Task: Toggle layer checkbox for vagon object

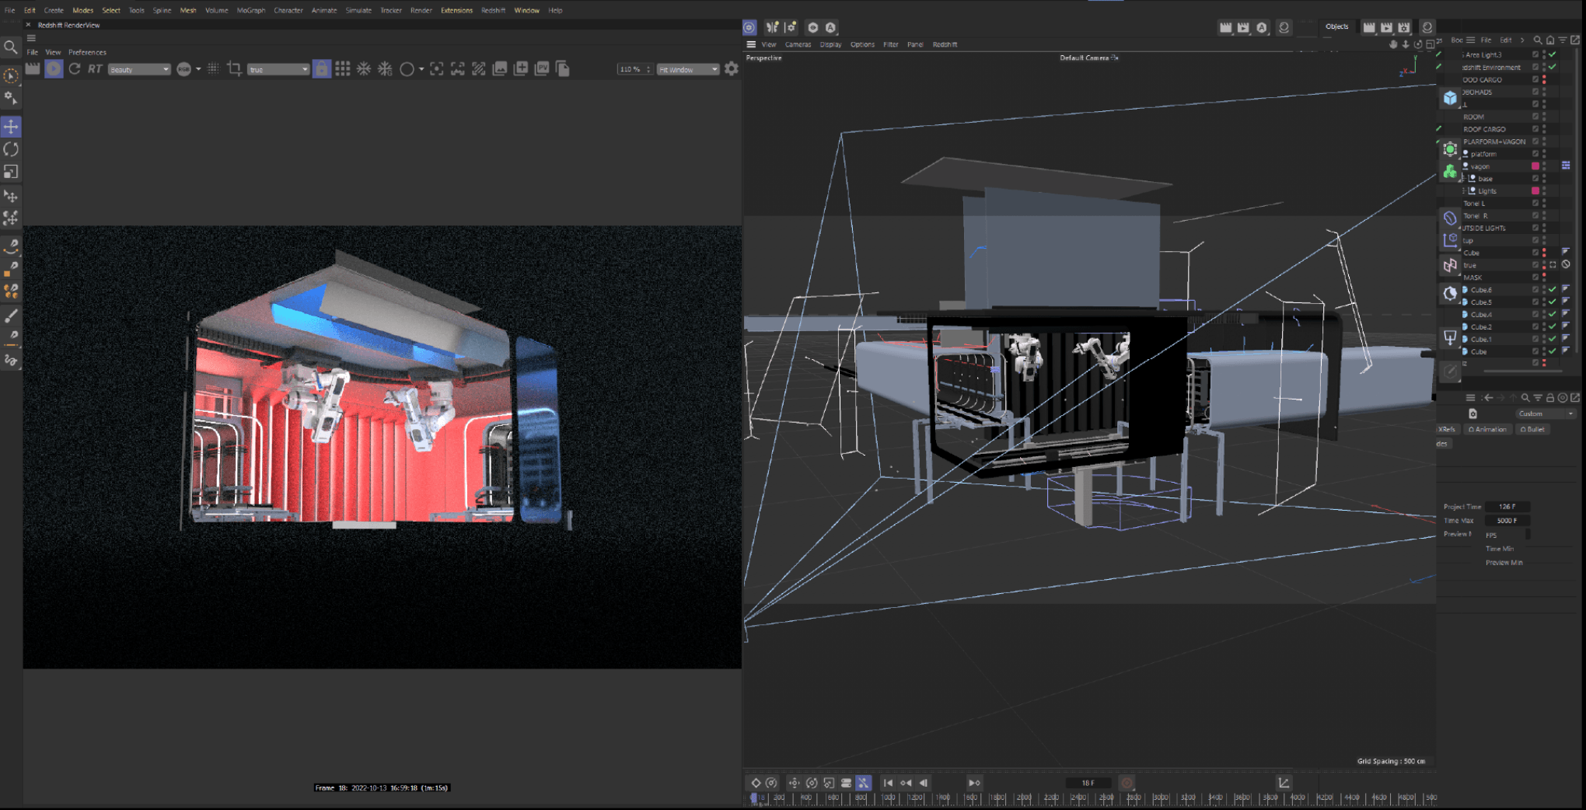Action: 1535,166
